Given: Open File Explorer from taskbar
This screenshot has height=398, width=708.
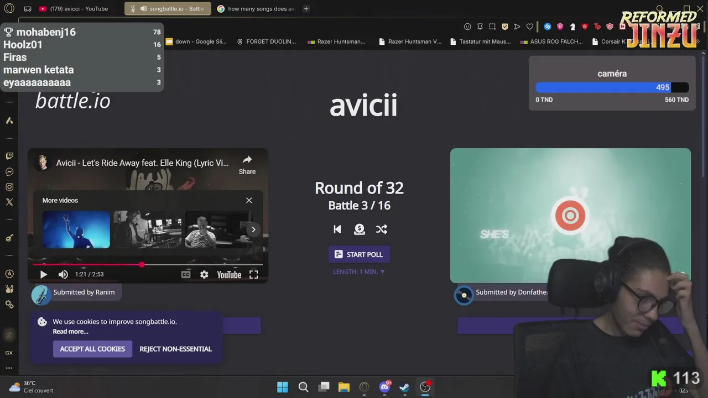Looking at the screenshot, I should 344,387.
